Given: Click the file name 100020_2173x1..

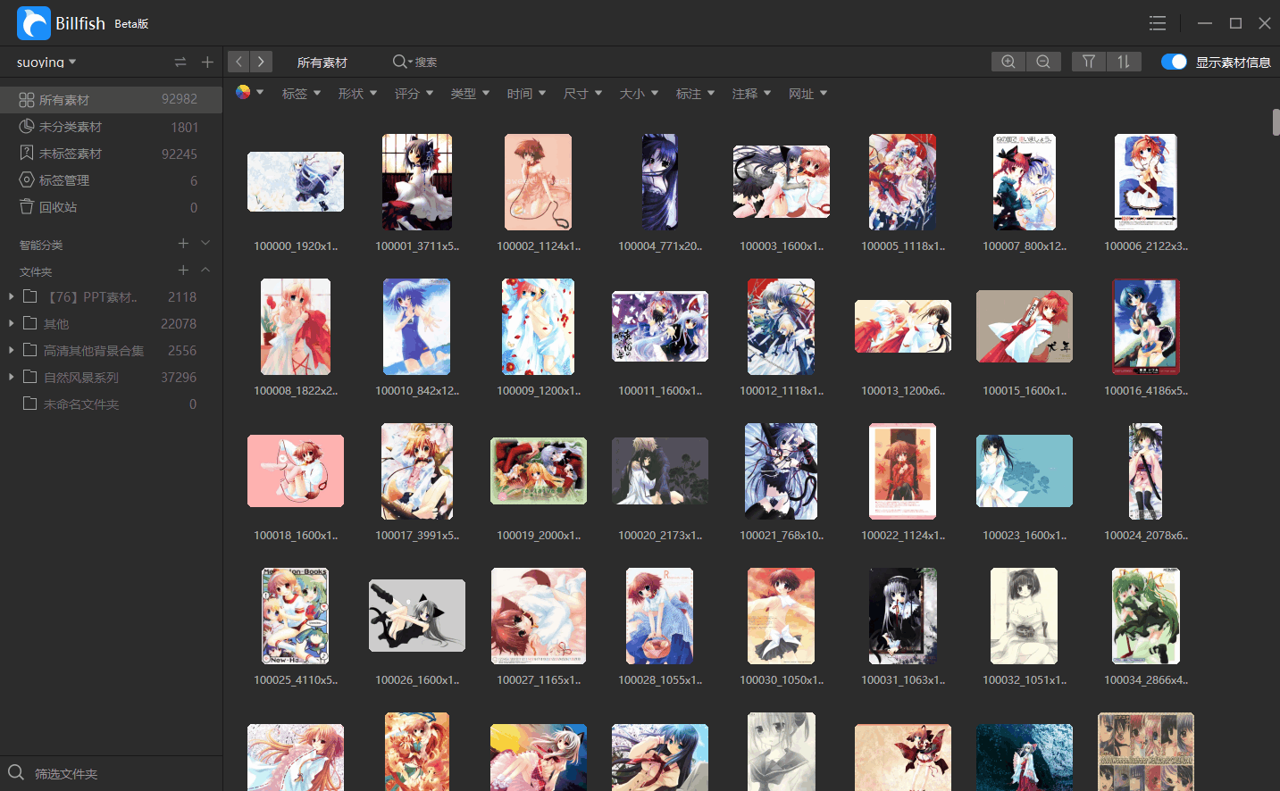Looking at the screenshot, I should click(660, 536).
